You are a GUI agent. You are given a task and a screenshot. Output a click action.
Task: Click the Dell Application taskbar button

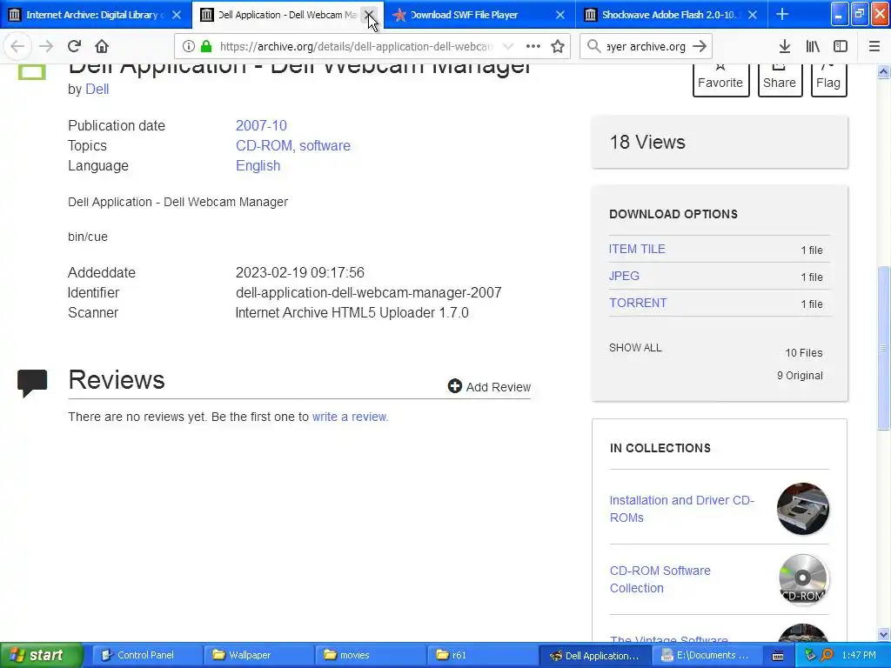[x=594, y=655]
